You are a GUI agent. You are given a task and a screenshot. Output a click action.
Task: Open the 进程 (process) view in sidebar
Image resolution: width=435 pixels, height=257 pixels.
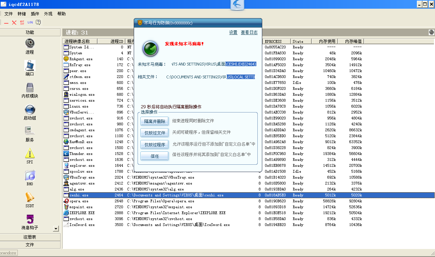coord(30,46)
